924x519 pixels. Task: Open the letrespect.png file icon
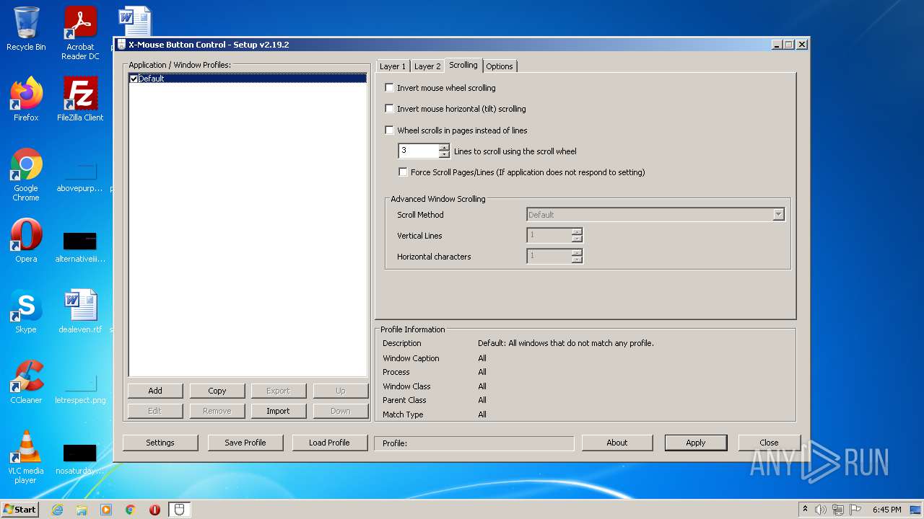pyautogui.click(x=80, y=382)
